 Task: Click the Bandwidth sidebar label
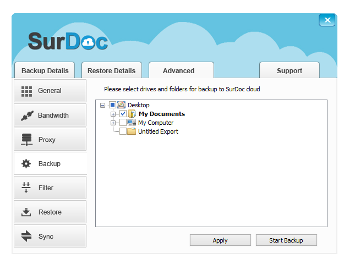53,116
